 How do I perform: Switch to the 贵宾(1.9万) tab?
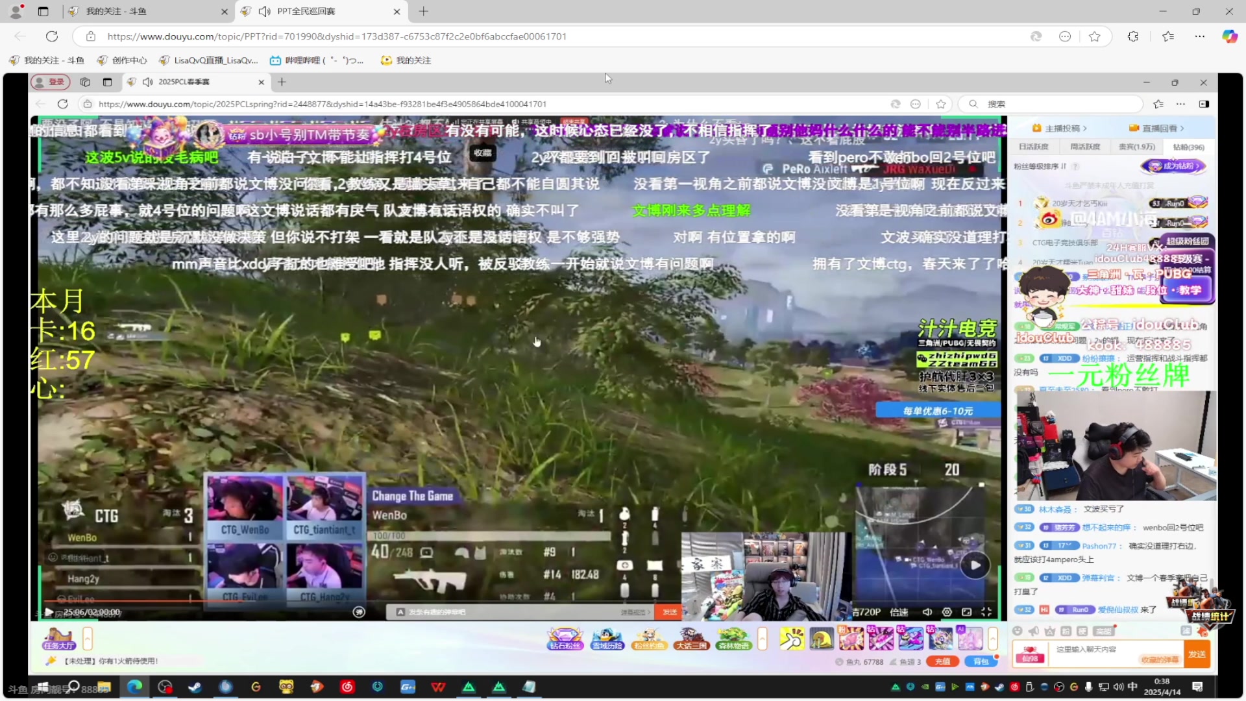click(x=1136, y=147)
